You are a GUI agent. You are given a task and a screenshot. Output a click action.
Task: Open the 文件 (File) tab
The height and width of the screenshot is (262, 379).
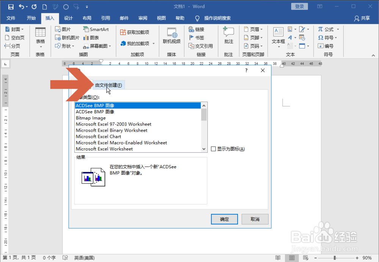11,18
